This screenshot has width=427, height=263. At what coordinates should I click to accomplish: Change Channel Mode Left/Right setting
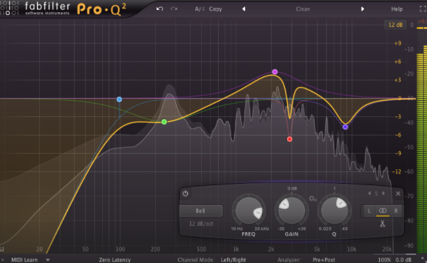(233, 260)
